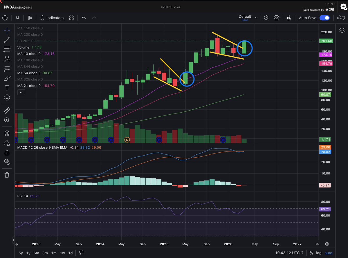The height and width of the screenshot is (258, 348).
Task: Toggle the magnet snap mode
Action: (x=7, y=133)
